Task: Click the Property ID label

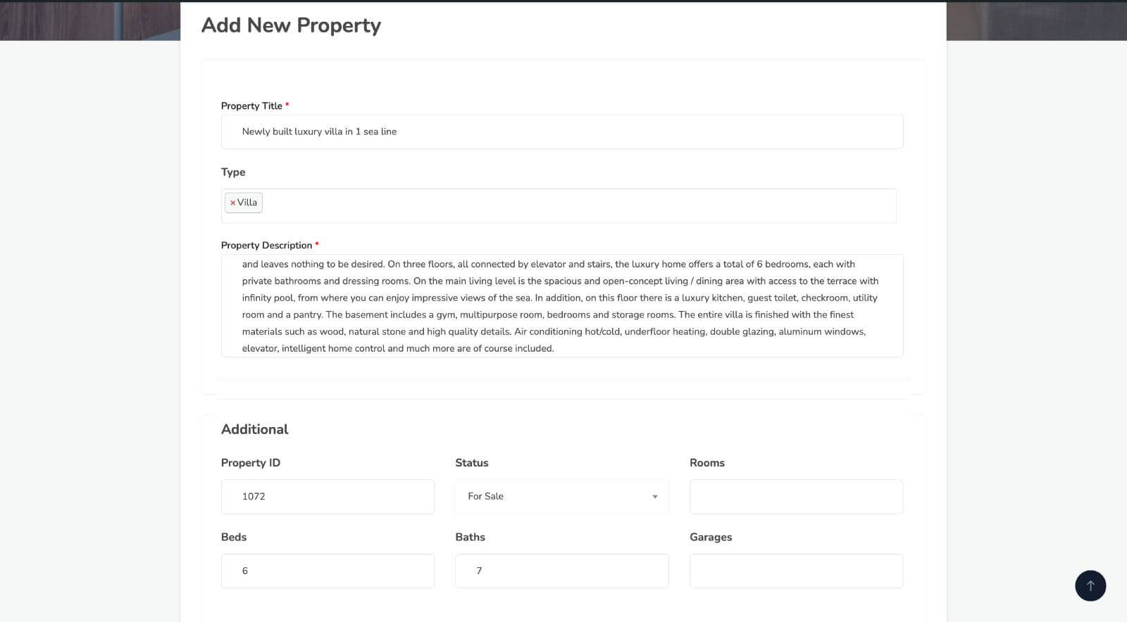Action: click(250, 463)
